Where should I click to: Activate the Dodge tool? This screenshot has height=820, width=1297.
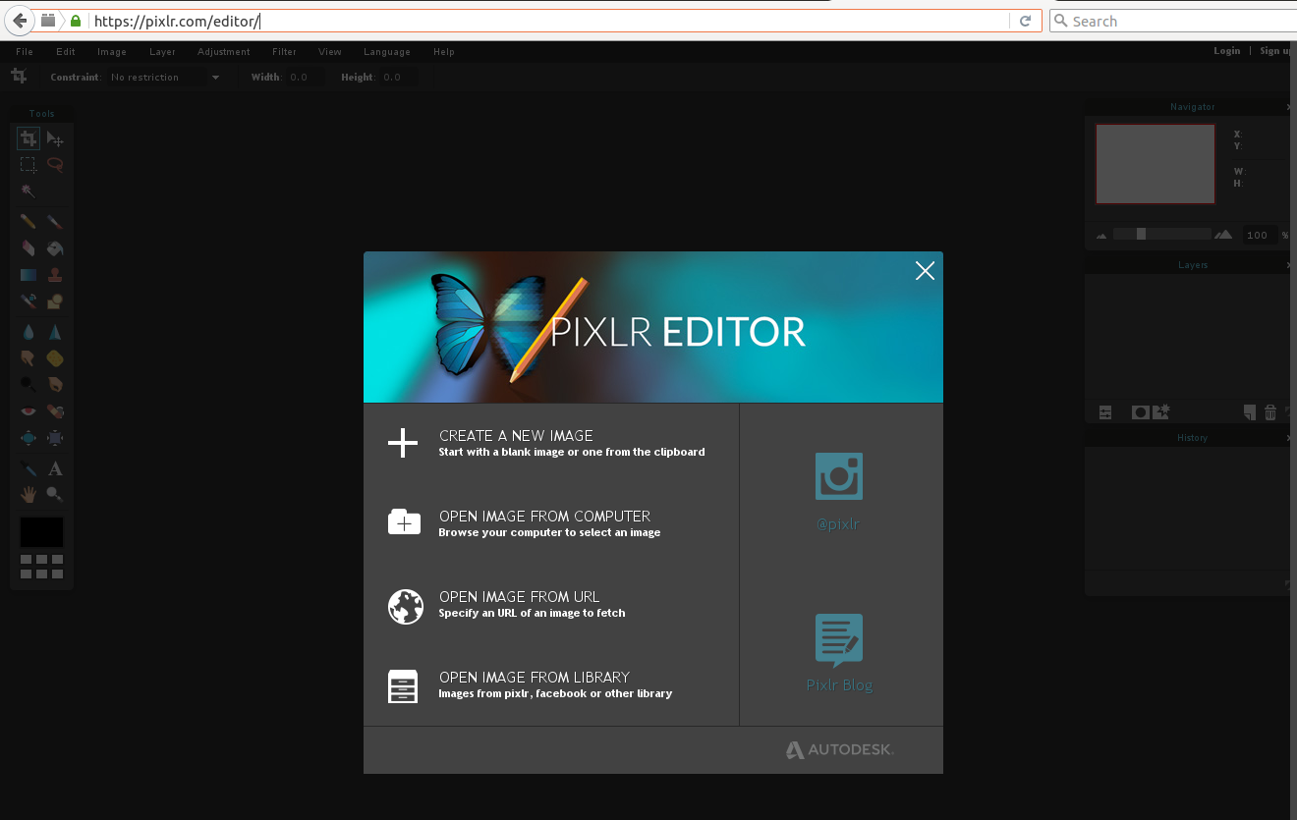coord(28,384)
